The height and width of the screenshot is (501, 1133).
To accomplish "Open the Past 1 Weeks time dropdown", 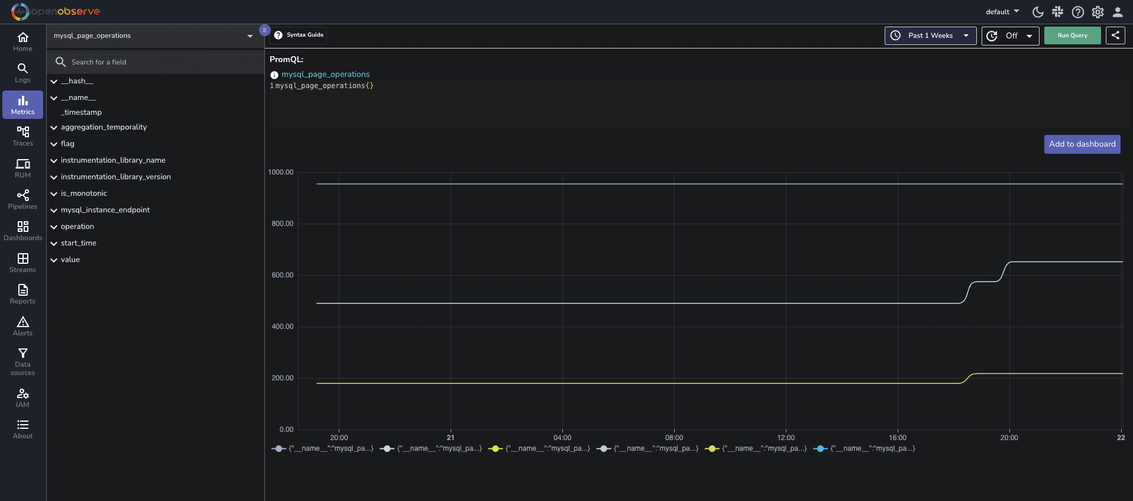I will coord(930,35).
